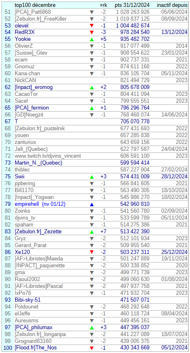Click red down arrow for [Flood.fr]The_Nos
The width and height of the screenshot is (190, 353).
pos(92,348)
